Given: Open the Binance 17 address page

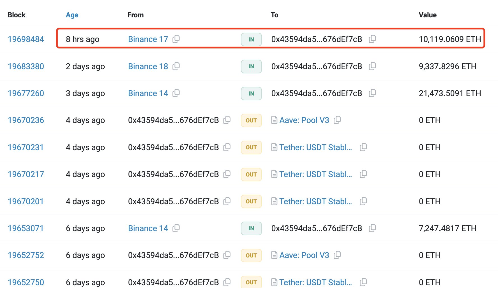Looking at the screenshot, I should (x=148, y=39).
